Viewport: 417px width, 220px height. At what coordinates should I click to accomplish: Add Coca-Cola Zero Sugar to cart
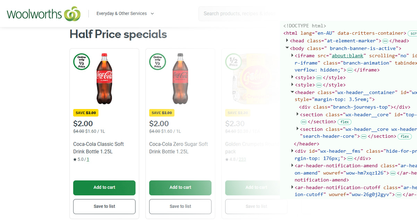tap(180, 187)
